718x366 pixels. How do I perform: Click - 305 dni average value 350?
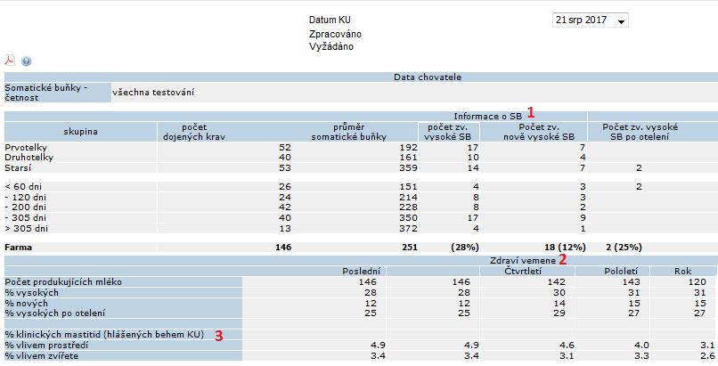[x=409, y=218]
